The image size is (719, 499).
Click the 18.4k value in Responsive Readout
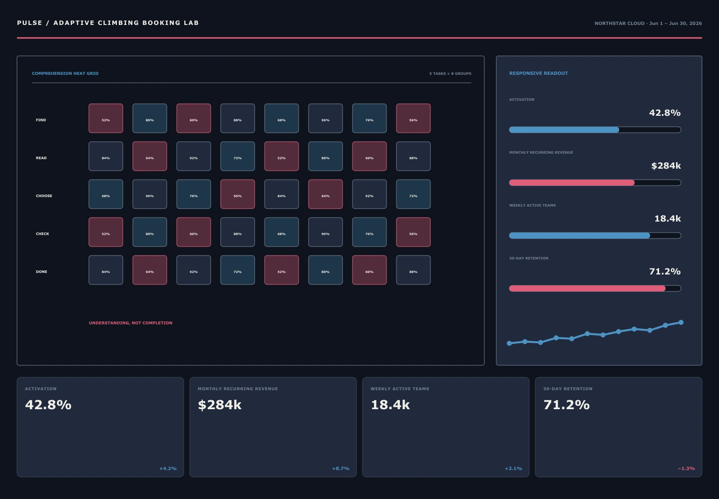(x=668, y=219)
